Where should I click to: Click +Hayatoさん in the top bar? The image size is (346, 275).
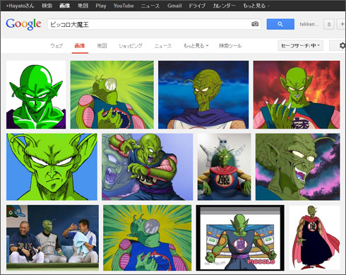click(x=20, y=6)
